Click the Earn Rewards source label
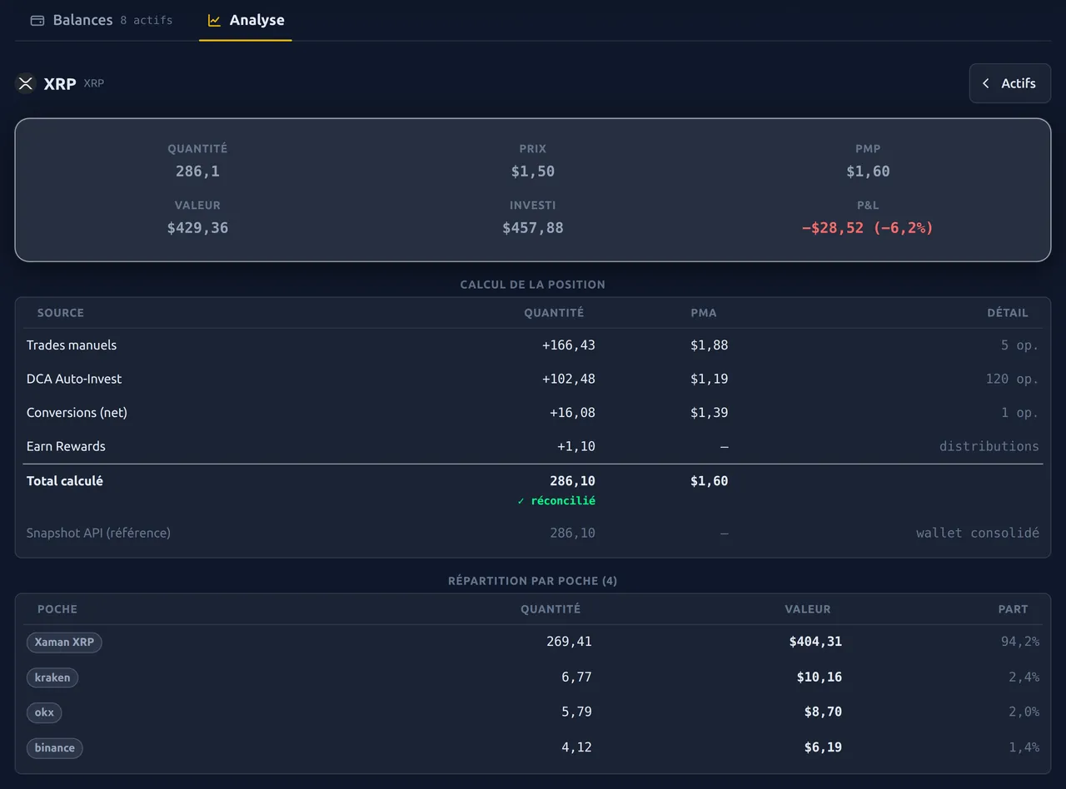Image resolution: width=1066 pixels, height=789 pixels. tap(66, 446)
